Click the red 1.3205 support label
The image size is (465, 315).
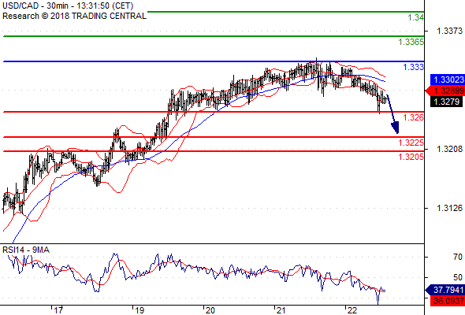click(411, 157)
